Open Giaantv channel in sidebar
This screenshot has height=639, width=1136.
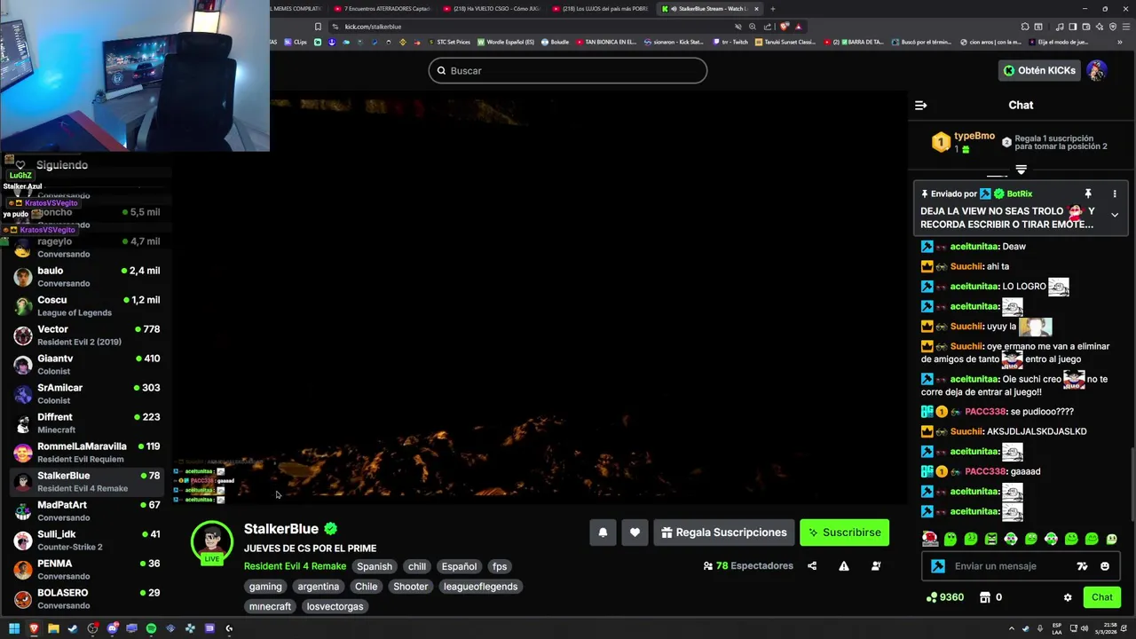coord(86,365)
